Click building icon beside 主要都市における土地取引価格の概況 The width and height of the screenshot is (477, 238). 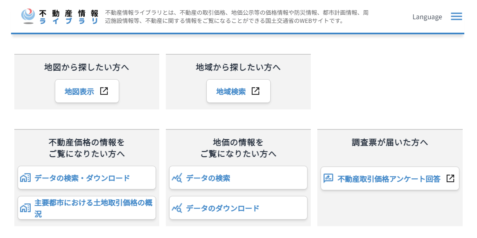(x=25, y=208)
